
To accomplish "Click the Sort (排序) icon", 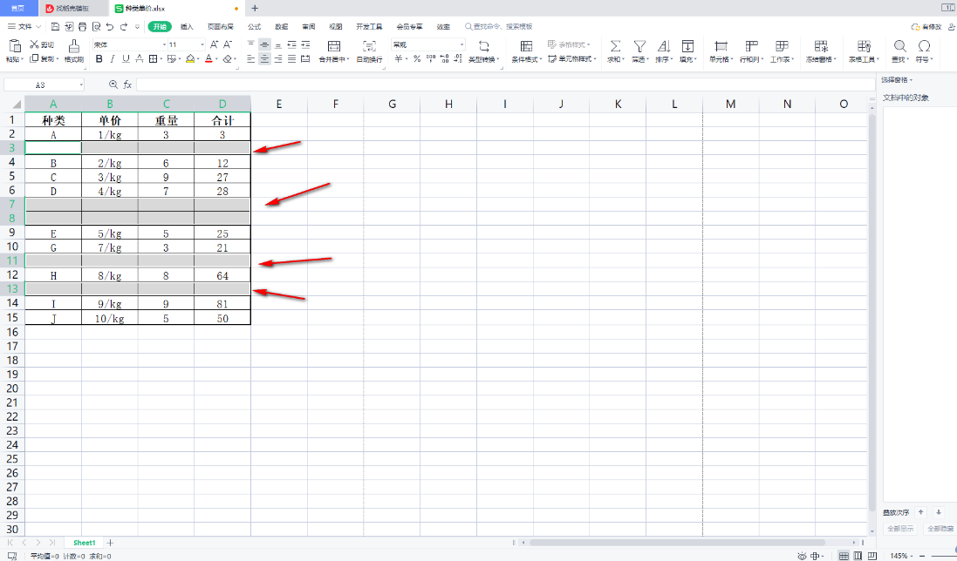I will point(663,46).
